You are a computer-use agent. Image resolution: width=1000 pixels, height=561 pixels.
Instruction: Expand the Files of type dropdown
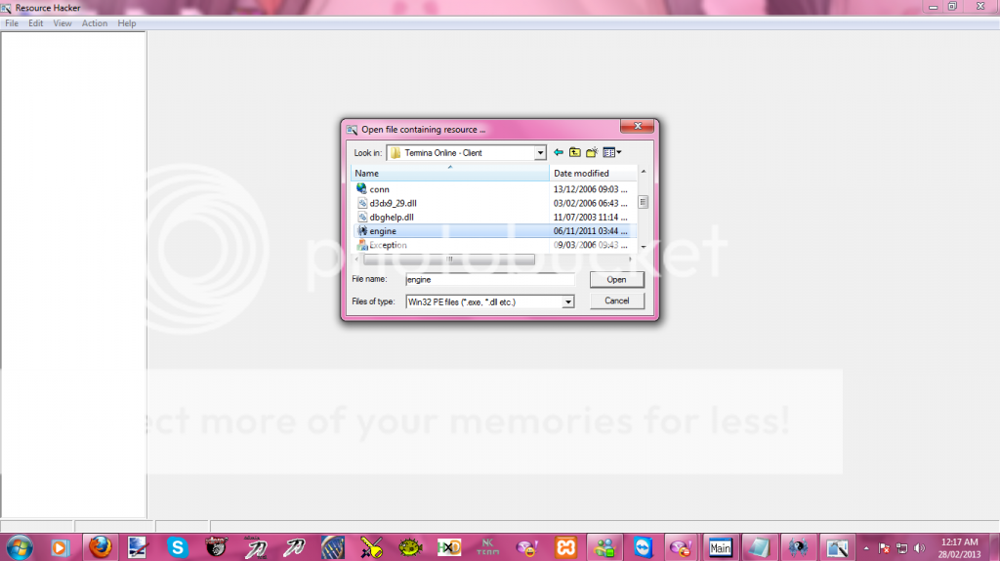pos(567,302)
